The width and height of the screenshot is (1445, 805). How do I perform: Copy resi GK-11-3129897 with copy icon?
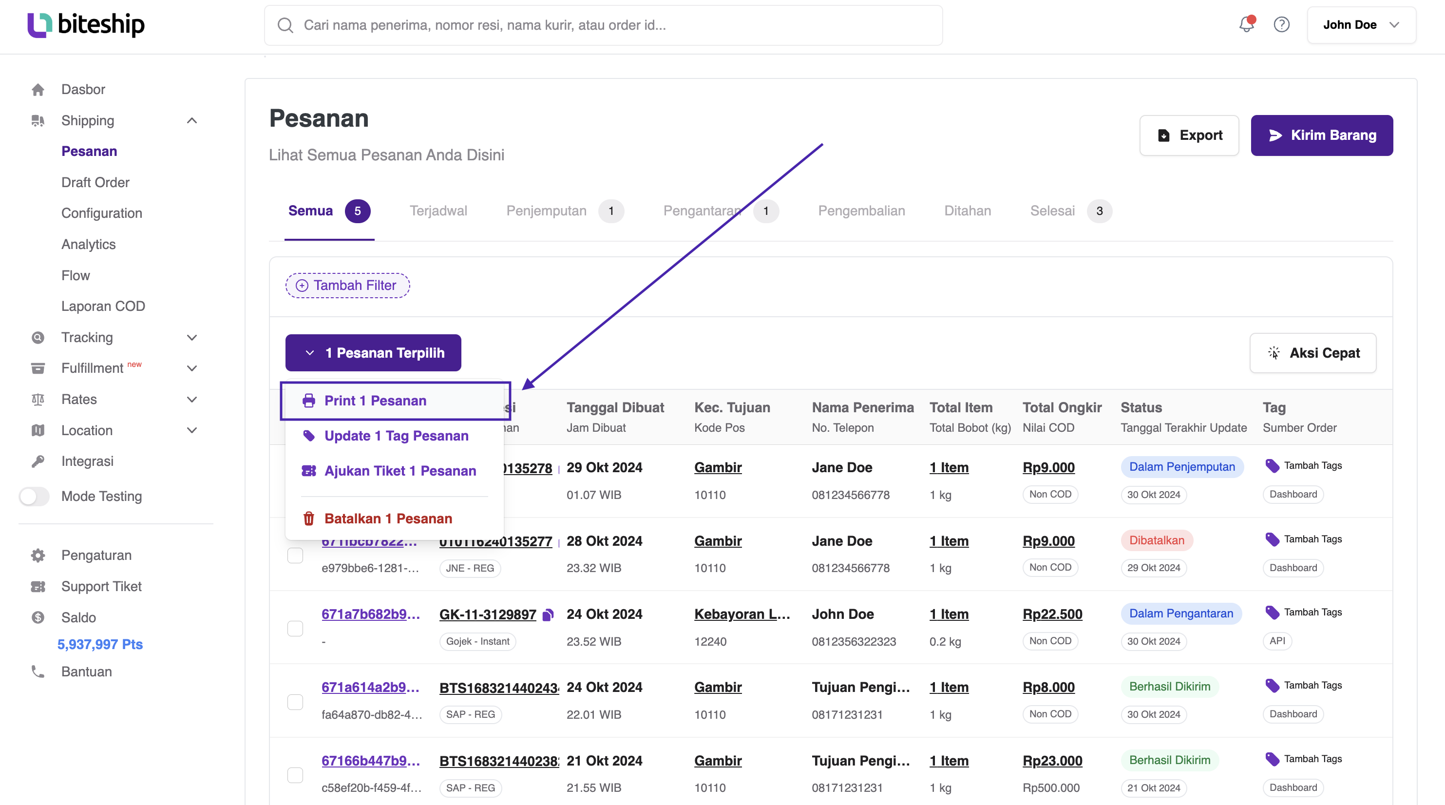click(548, 615)
